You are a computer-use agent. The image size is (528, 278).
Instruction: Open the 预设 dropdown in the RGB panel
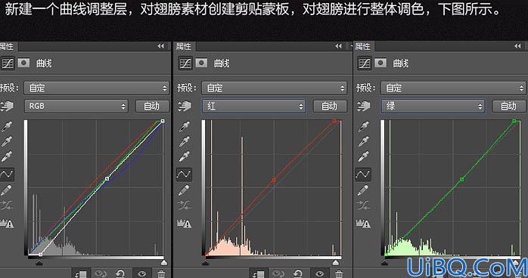coord(96,88)
